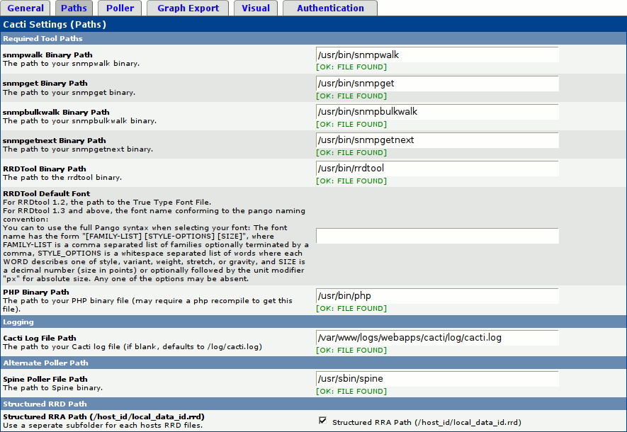627x432 pixels.
Task: Click the Pango syntax font description paragraph
Action: (x=156, y=253)
